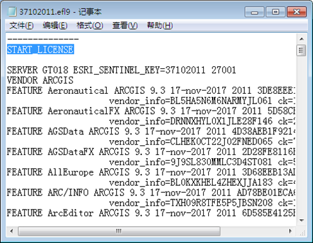
Task: Click the FEATURE Aeronautical ARCGIS line
Action: tap(151, 91)
